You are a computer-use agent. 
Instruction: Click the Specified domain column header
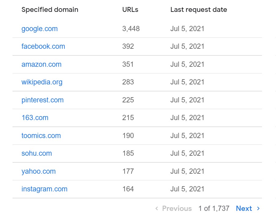click(50, 10)
